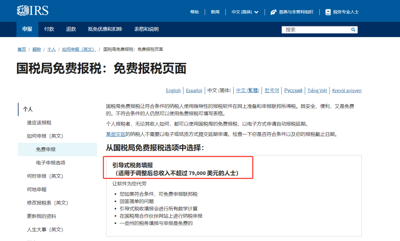This screenshot has width=400, height=241.
Task: Open the 帮助 link
Action: click(194, 12)
